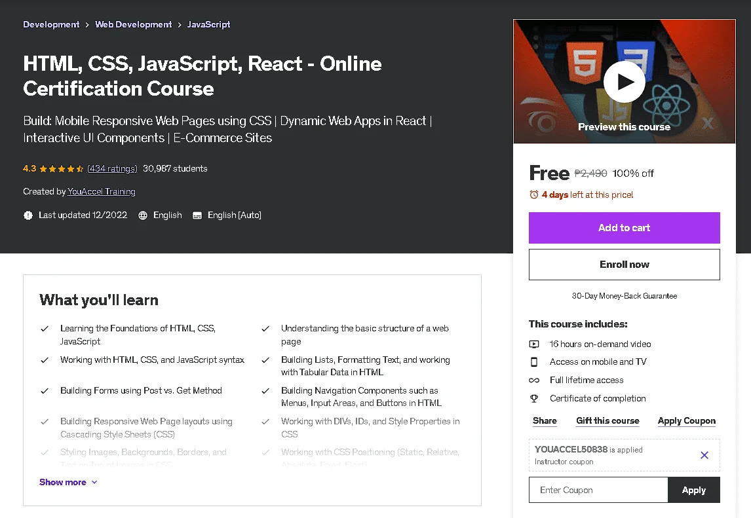Click the 30-Day Money-Back Guarantee text
The image size is (751, 518).
coord(624,296)
